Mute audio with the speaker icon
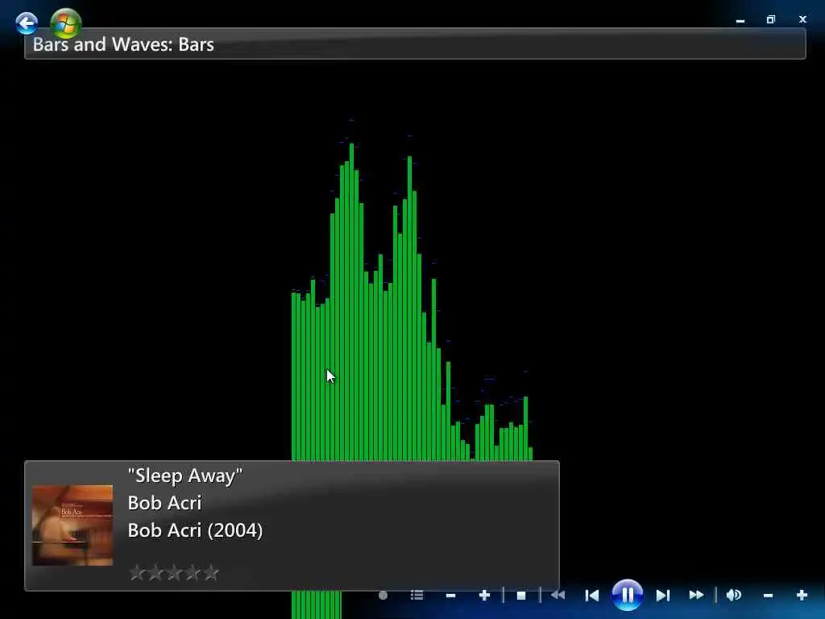825x619 pixels. (733, 596)
